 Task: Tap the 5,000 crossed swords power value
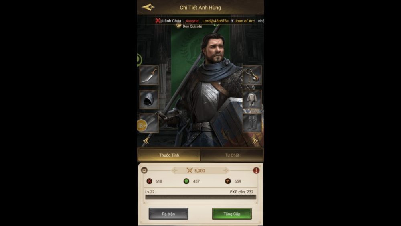[196, 171]
